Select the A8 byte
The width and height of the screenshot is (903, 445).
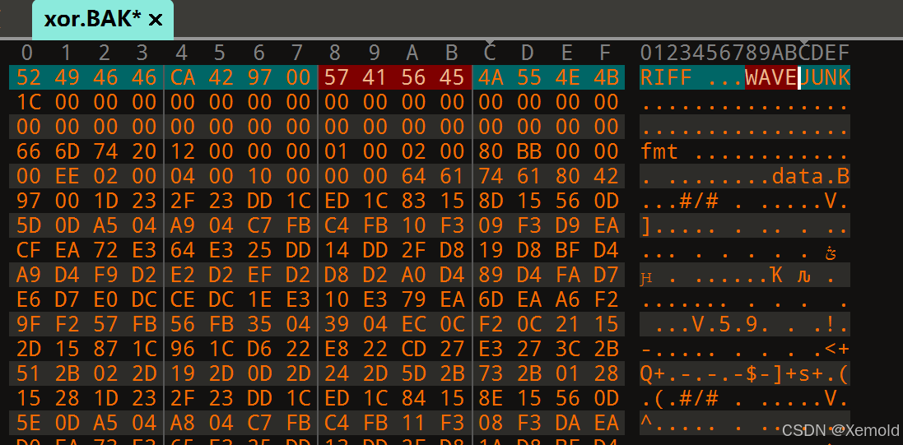[181, 424]
